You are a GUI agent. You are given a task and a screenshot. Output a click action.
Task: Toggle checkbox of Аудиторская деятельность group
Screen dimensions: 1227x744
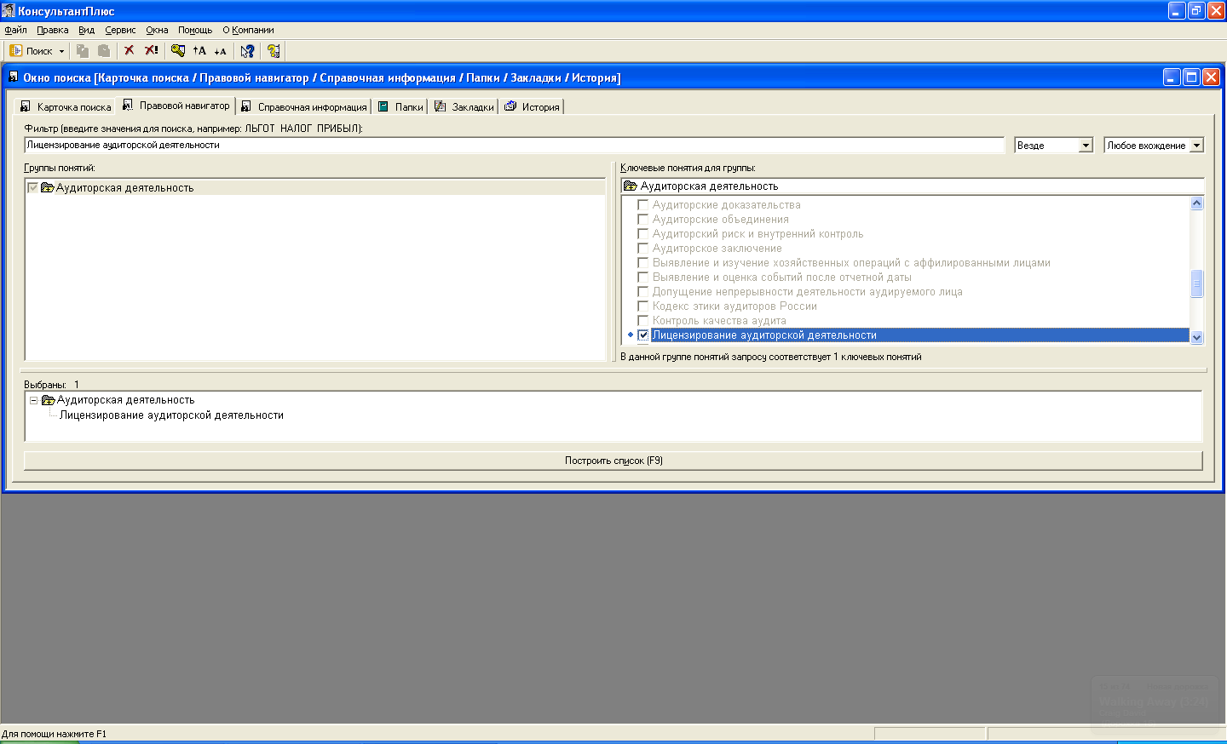click(x=33, y=188)
